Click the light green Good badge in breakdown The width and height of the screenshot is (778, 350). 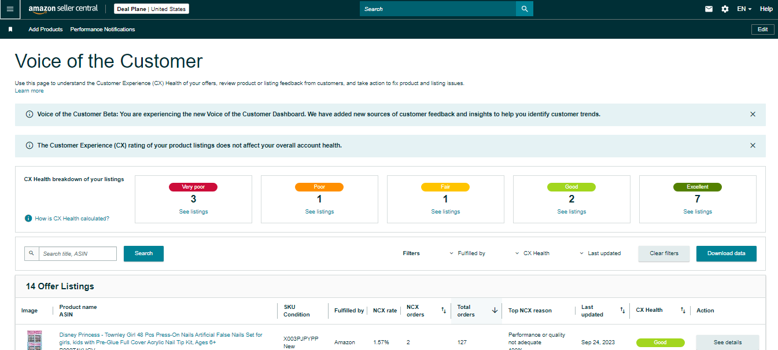pos(571,187)
